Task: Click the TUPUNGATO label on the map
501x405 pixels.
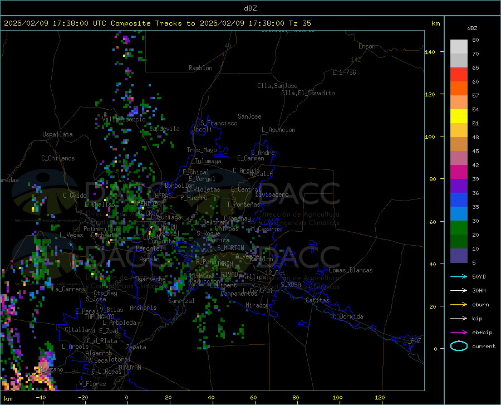Action: [100, 317]
